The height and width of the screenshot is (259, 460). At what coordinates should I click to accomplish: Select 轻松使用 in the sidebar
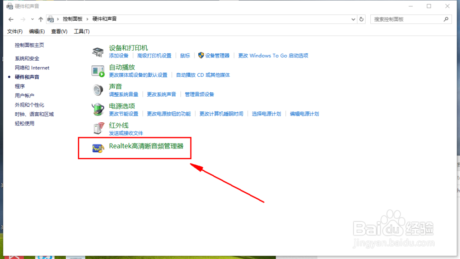click(x=24, y=123)
